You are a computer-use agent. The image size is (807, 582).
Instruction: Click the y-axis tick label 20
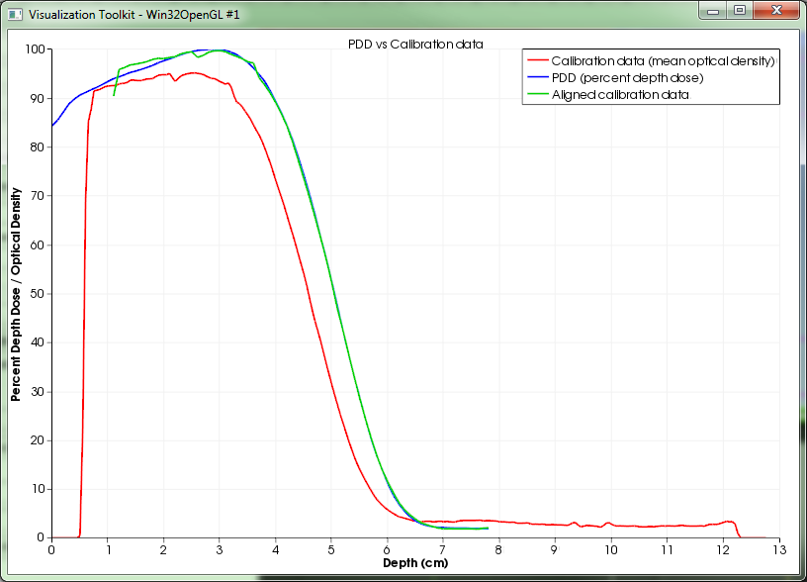40,440
